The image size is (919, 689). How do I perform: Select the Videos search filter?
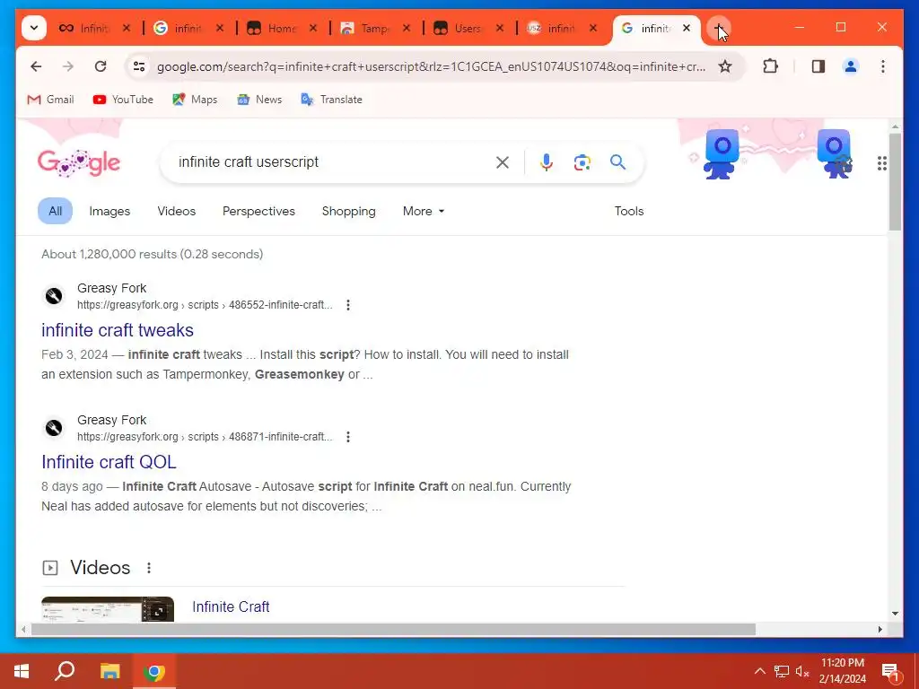coord(177,211)
